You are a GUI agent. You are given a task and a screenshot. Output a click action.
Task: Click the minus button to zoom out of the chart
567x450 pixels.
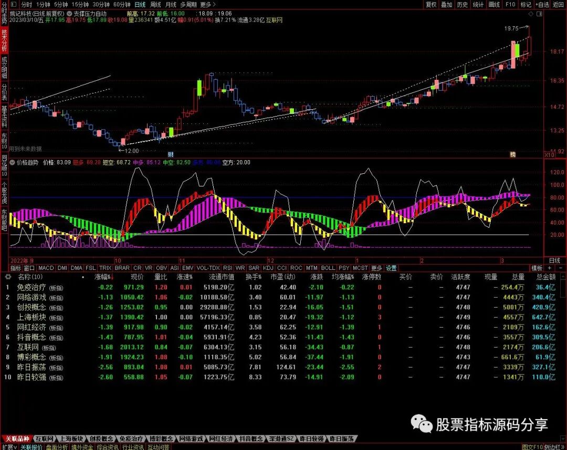pos(561,268)
